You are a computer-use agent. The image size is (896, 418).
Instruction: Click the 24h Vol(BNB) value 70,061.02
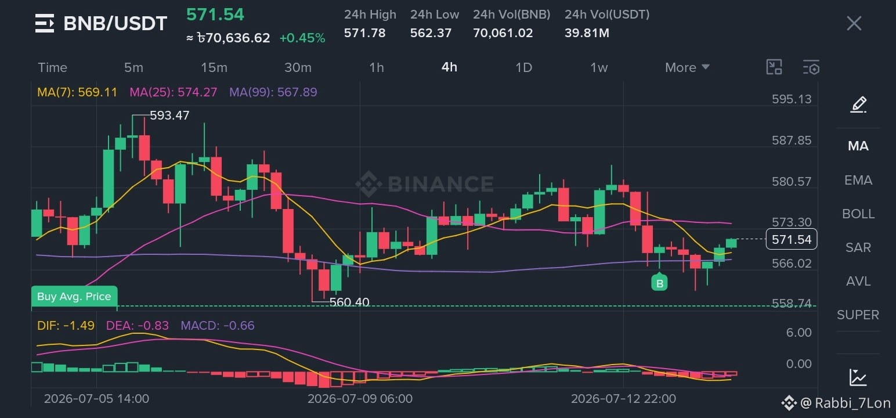[x=503, y=33]
